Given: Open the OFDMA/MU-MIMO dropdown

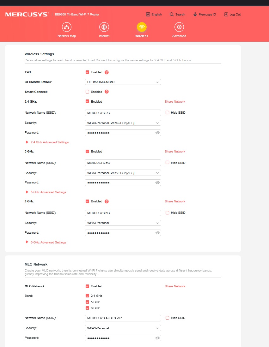Looking at the screenshot, I should point(123,82).
